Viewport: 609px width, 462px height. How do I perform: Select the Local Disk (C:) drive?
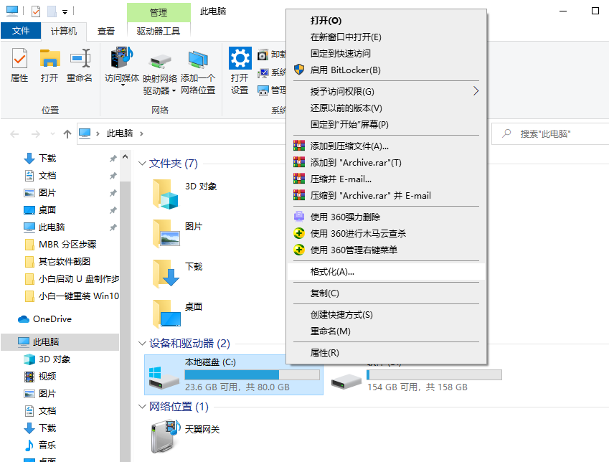pyautogui.click(x=233, y=374)
